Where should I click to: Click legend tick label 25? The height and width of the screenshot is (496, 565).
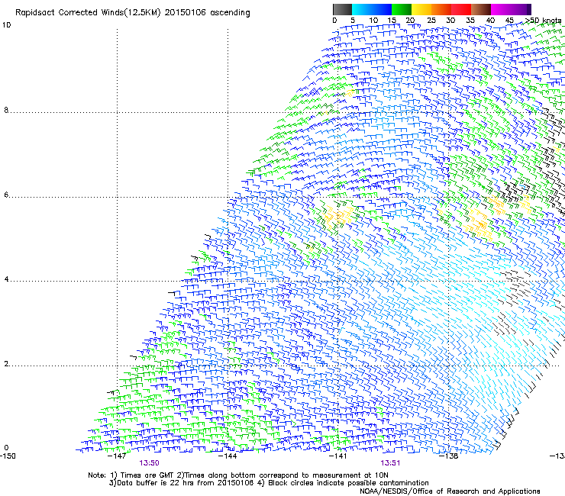point(431,21)
